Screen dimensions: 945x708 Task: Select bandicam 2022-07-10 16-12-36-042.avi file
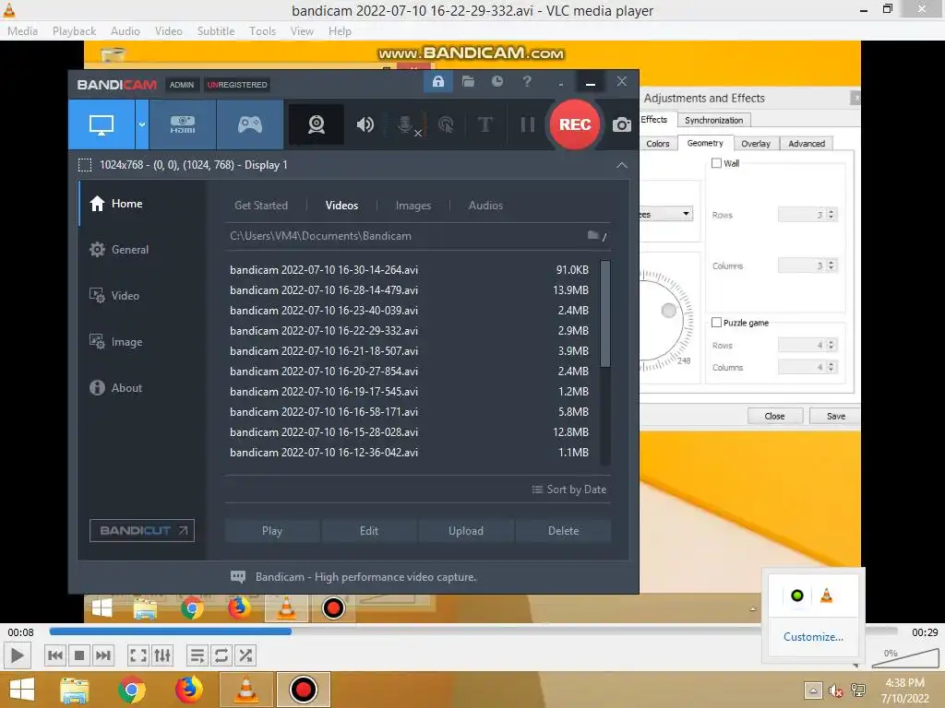pos(409,452)
